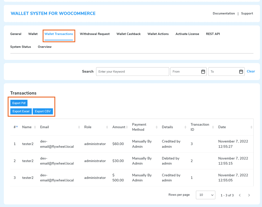Click the Export Excel button
This screenshot has width=262, height=207.
(x=21, y=111)
